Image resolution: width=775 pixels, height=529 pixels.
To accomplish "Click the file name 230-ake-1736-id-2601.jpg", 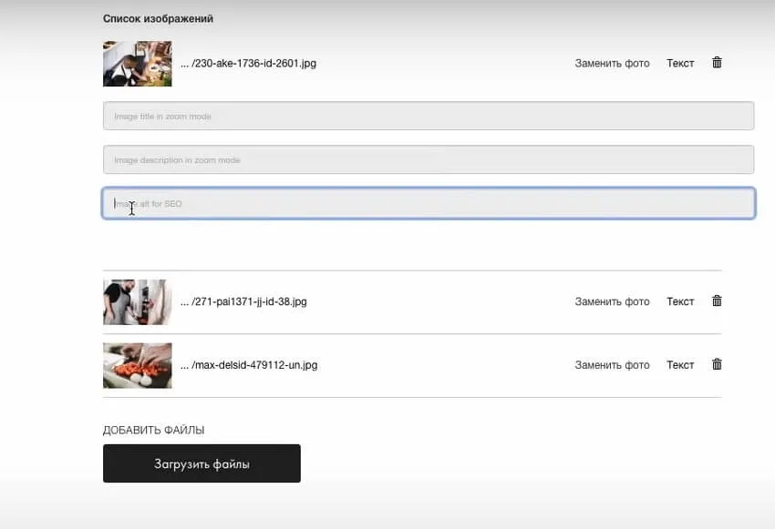I will pyautogui.click(x=248, y=64).
